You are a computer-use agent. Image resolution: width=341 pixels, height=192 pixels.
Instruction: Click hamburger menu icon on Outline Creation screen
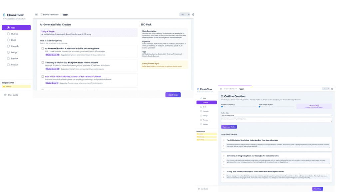click(x=221, y=89)
